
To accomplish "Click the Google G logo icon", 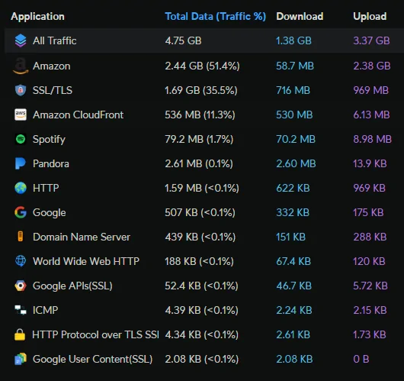I will tap(21, 212).
